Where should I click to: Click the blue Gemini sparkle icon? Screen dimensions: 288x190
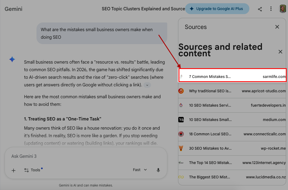[12, 60]
